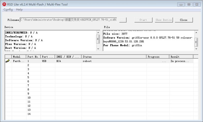Click the 'Flex Version: N / A' line
This screenshot has width=203, height=122.
tap(21, 44)
